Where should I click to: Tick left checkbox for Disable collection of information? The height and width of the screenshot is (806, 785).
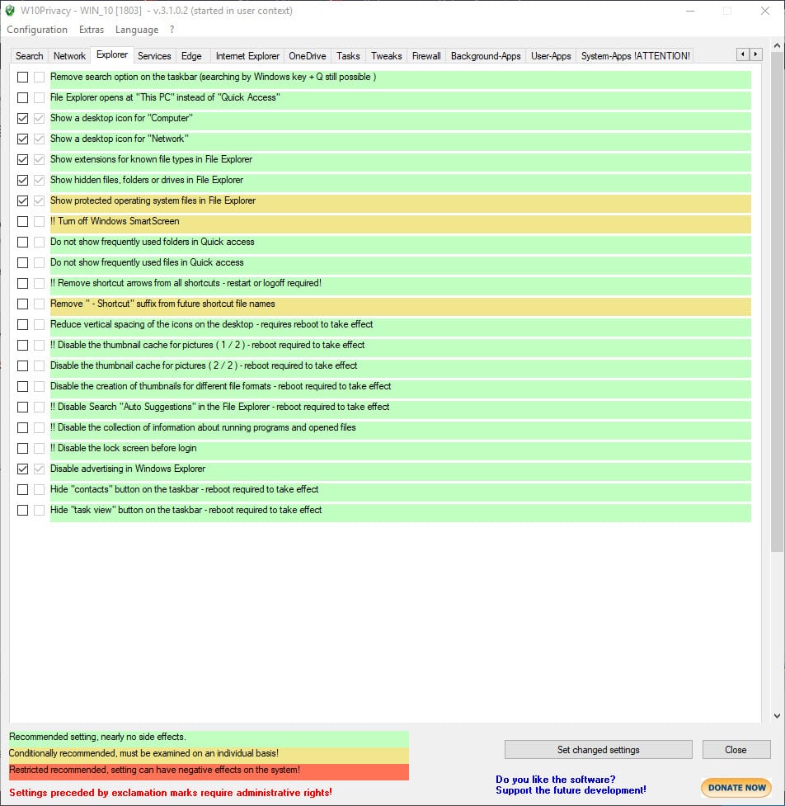pos(22,427)
